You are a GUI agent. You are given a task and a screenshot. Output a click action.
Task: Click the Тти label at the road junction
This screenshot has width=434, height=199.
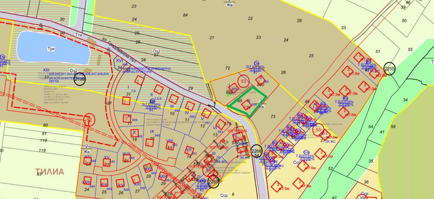(78, 35)
